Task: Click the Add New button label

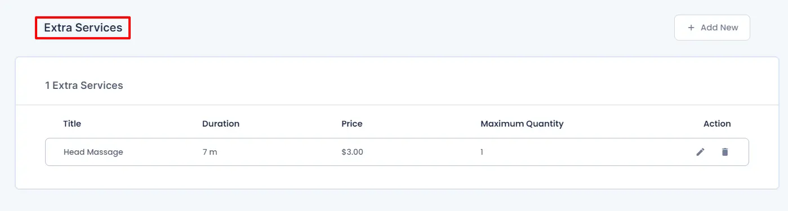Action: tap(719, 28)
